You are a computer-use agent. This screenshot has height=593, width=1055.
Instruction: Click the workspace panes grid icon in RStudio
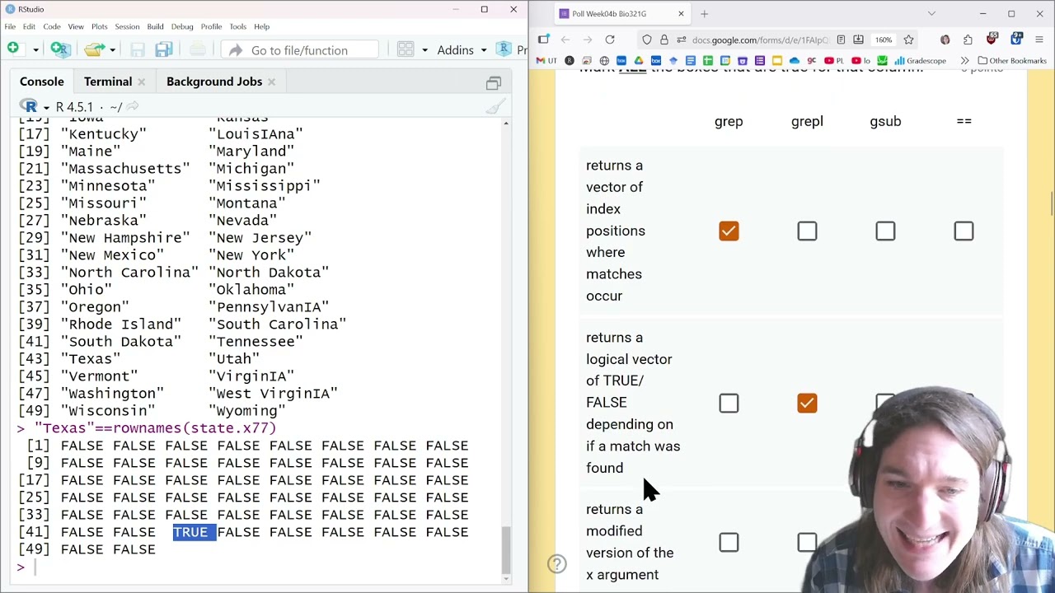coord(405,49)
